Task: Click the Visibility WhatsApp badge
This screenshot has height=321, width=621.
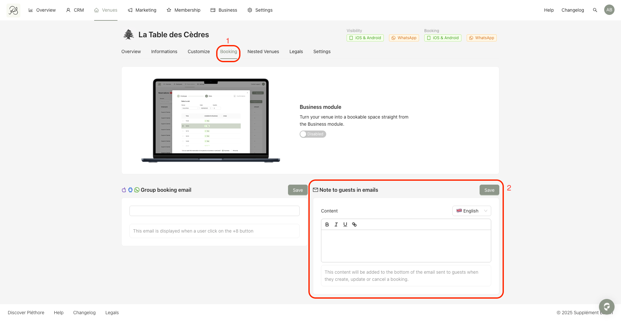Action: pos(404,38)
